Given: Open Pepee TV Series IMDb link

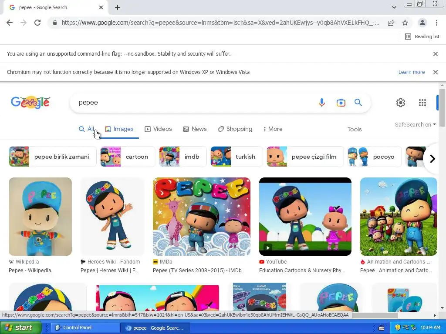Looking at the screenshot, I should tap(197, 271).
